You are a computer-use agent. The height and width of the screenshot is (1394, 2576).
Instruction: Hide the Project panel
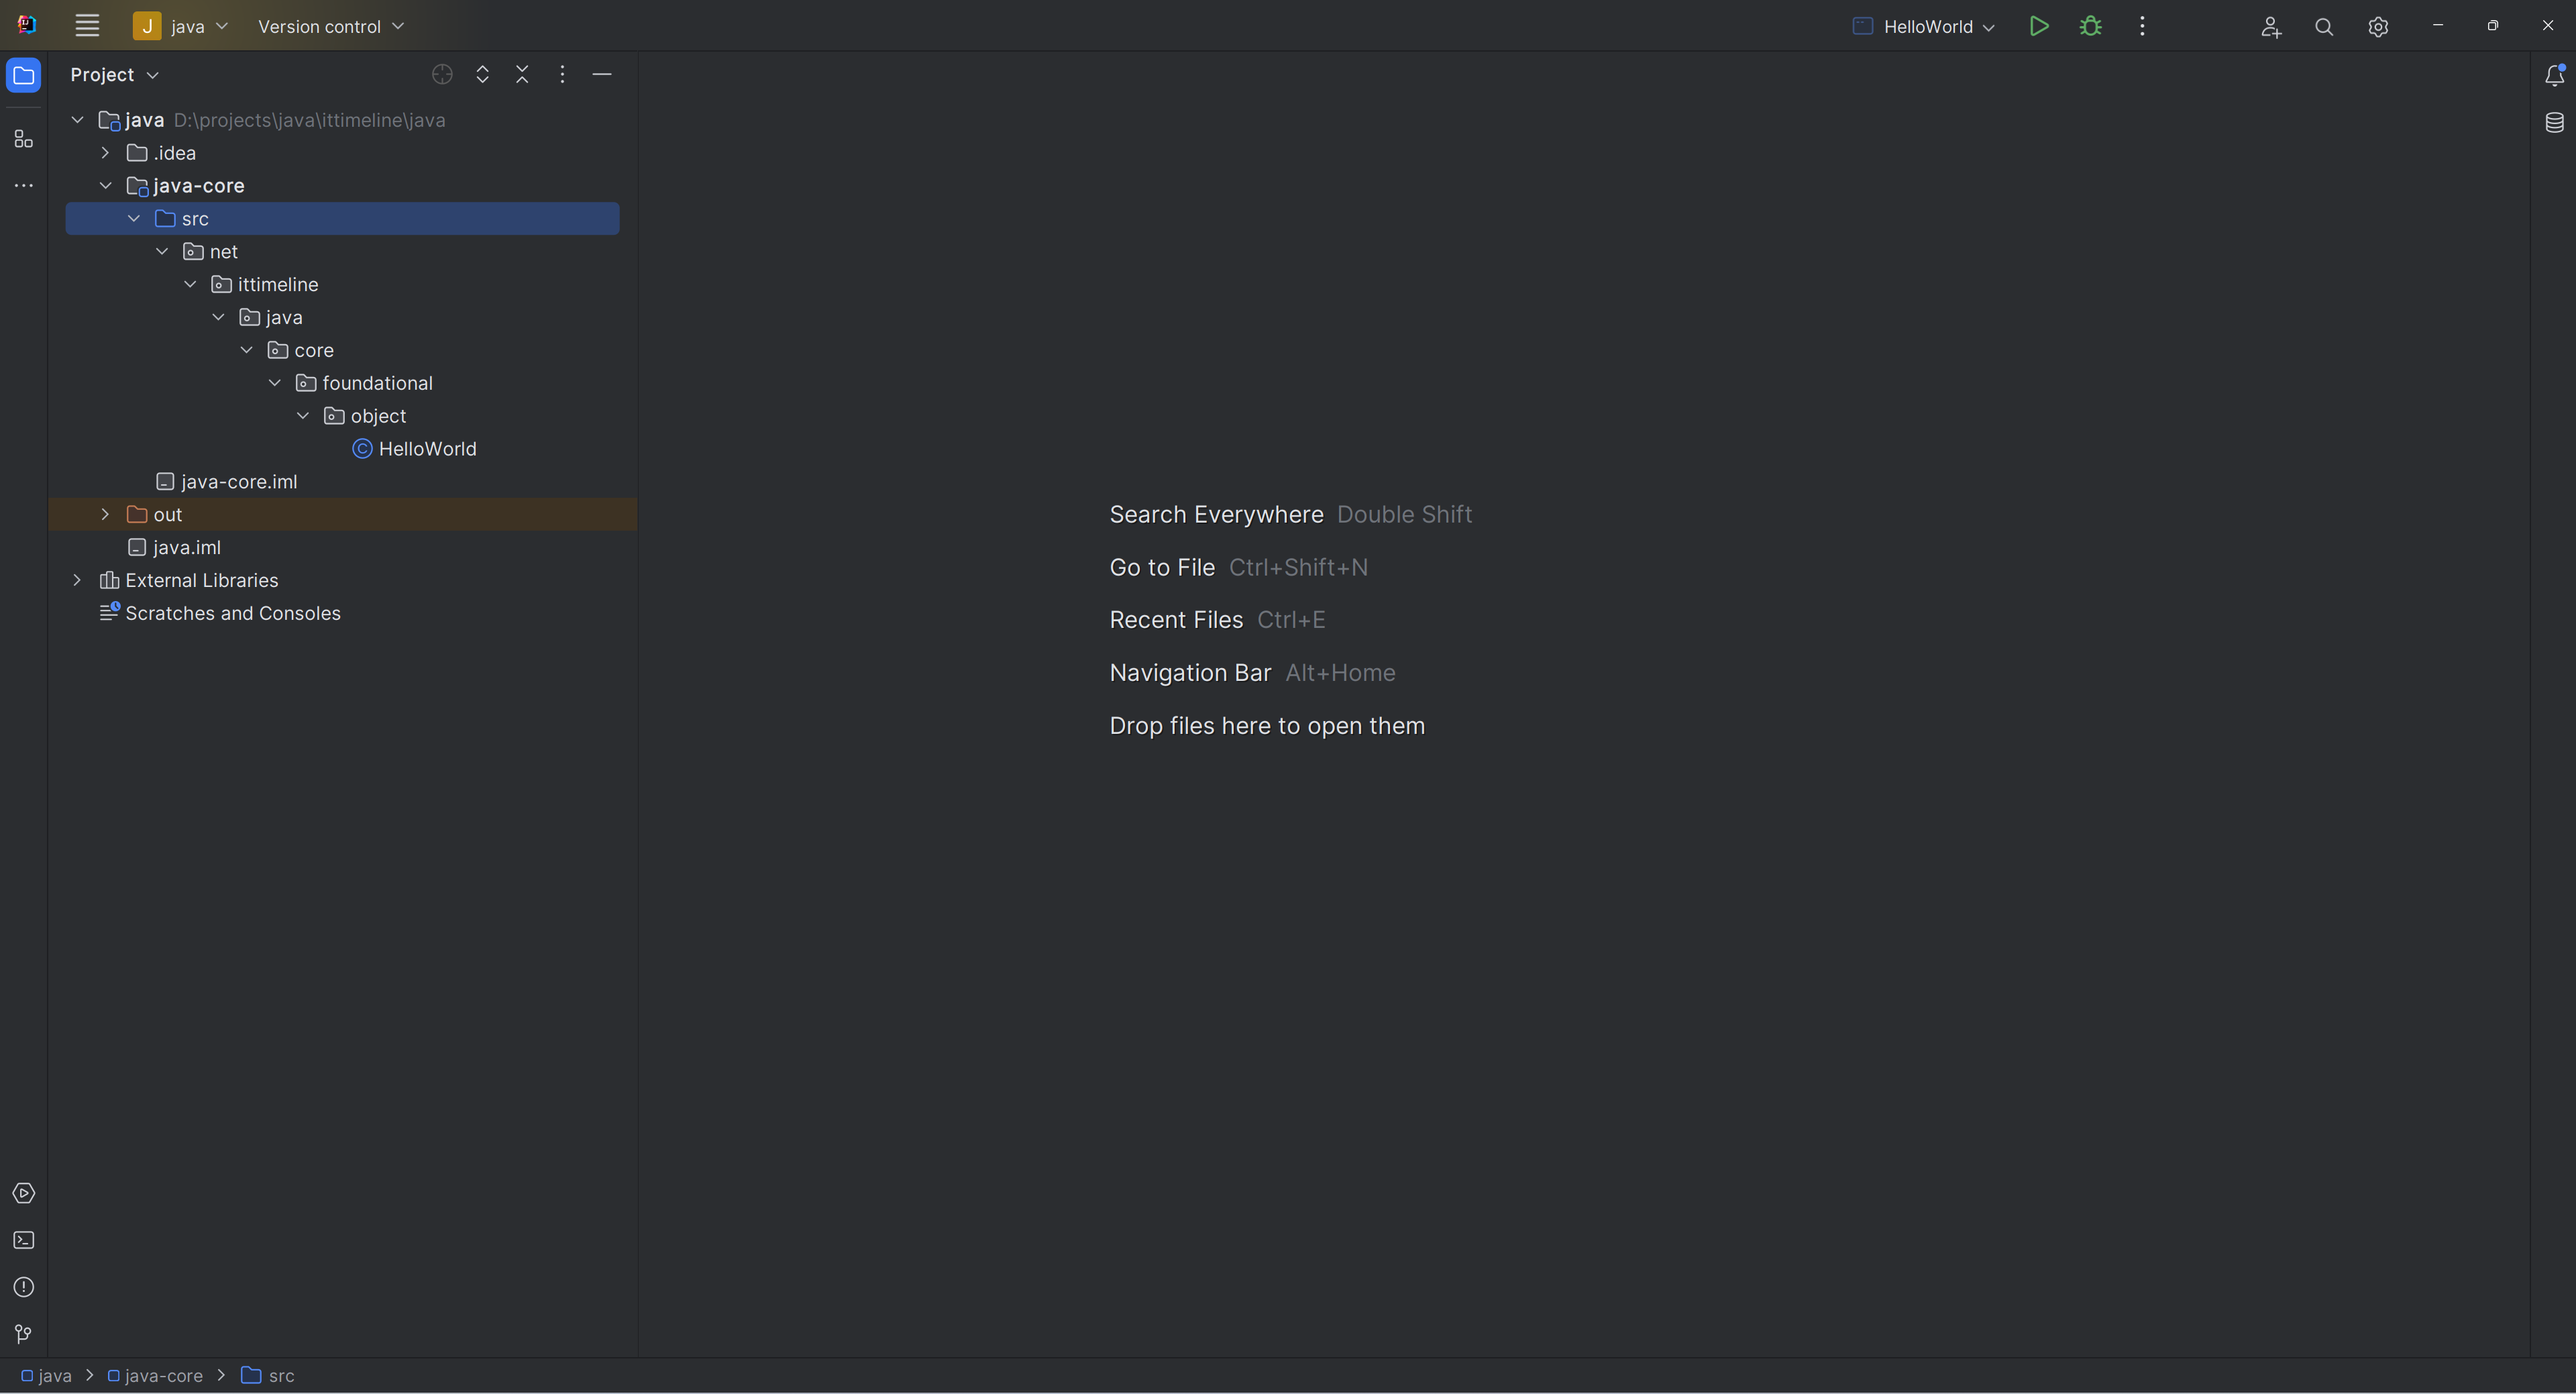point(602,75)
